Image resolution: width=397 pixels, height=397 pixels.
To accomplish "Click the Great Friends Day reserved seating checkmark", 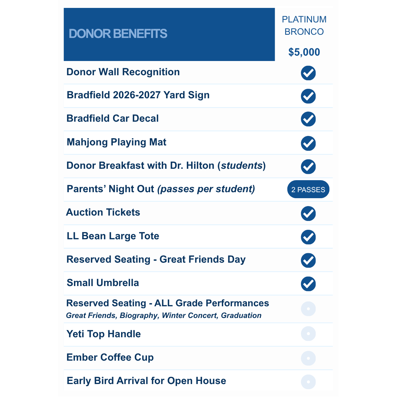I will tap(308, 260).
